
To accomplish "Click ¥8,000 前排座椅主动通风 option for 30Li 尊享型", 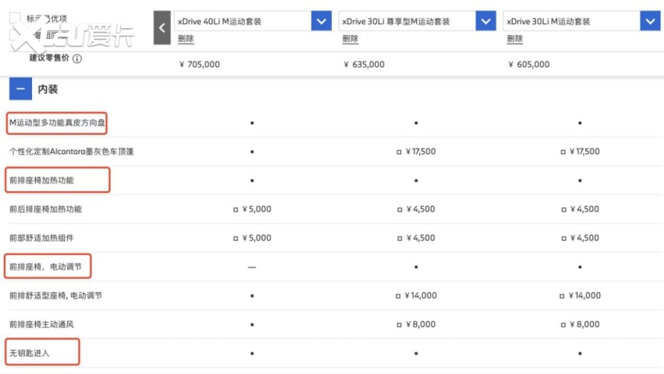I will coord(416,324).
